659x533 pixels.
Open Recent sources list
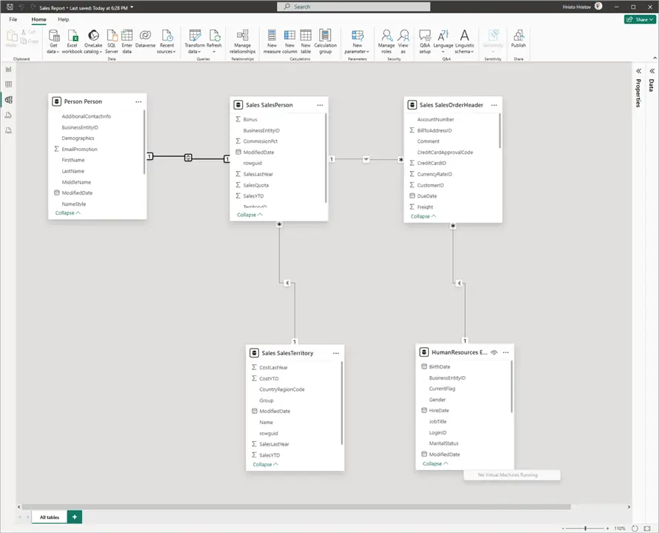click(x=167, y=41)
